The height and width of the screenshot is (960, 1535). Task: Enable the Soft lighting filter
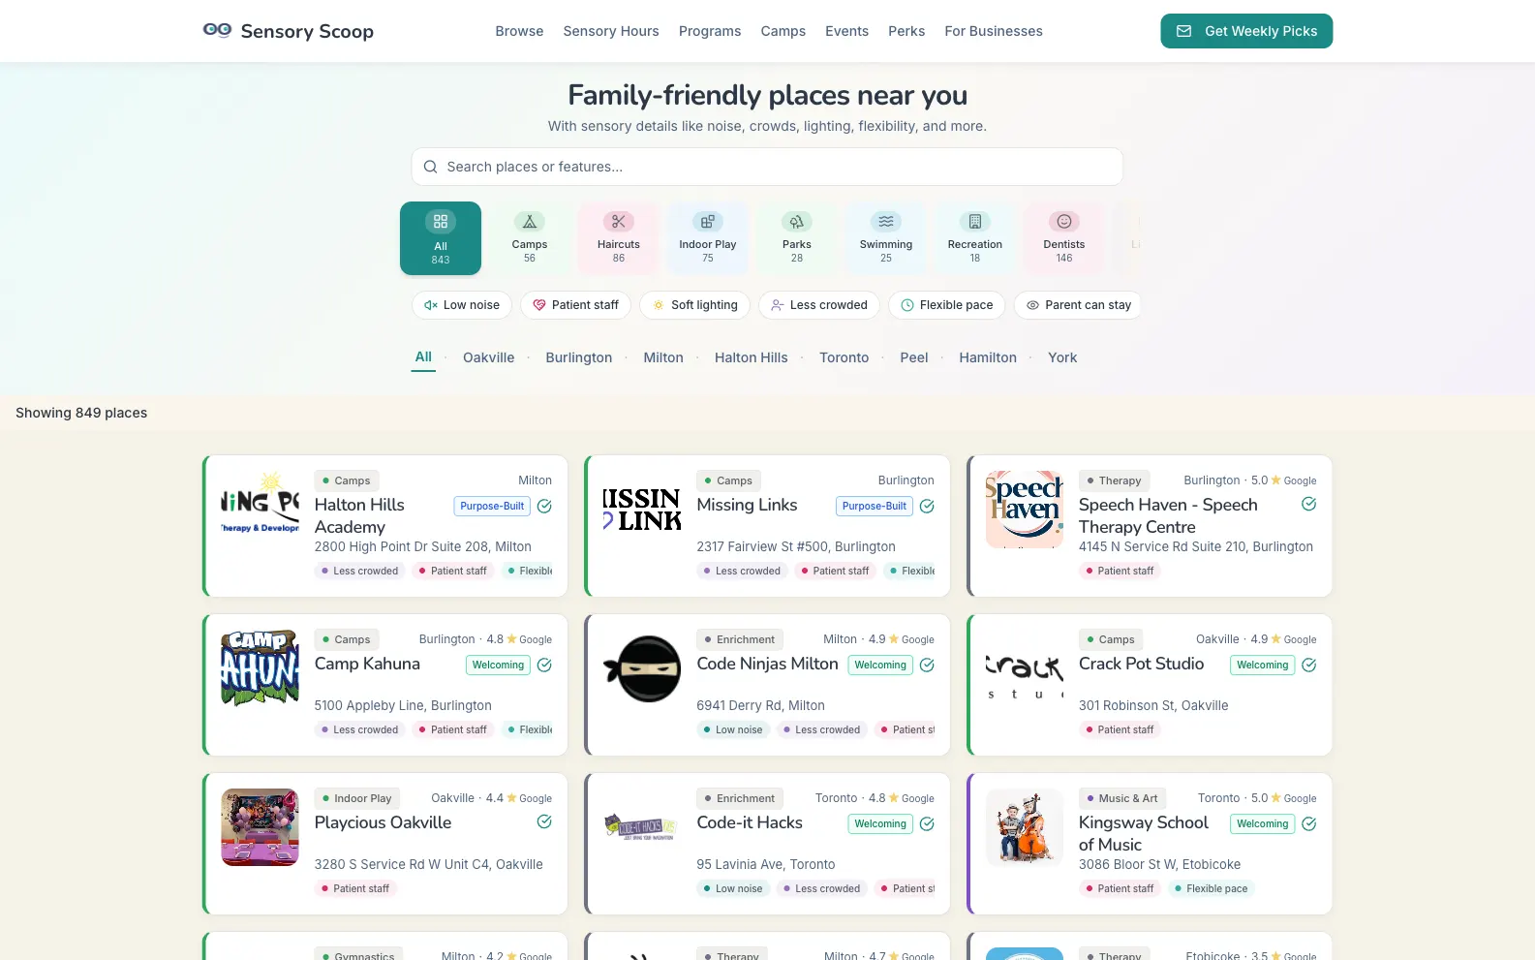(694, 305)
